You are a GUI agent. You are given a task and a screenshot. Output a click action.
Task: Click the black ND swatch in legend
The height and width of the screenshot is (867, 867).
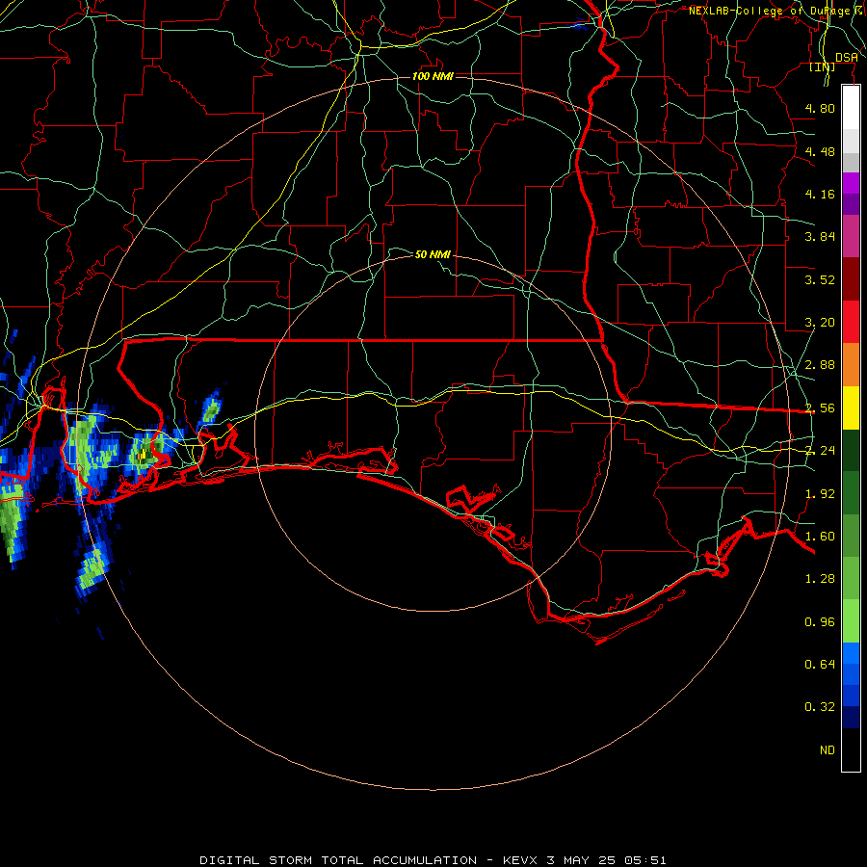click(851, 749)
